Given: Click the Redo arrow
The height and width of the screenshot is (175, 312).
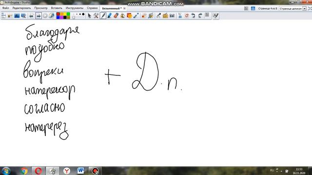Looking at the screenshot, I should click(200, 16).
